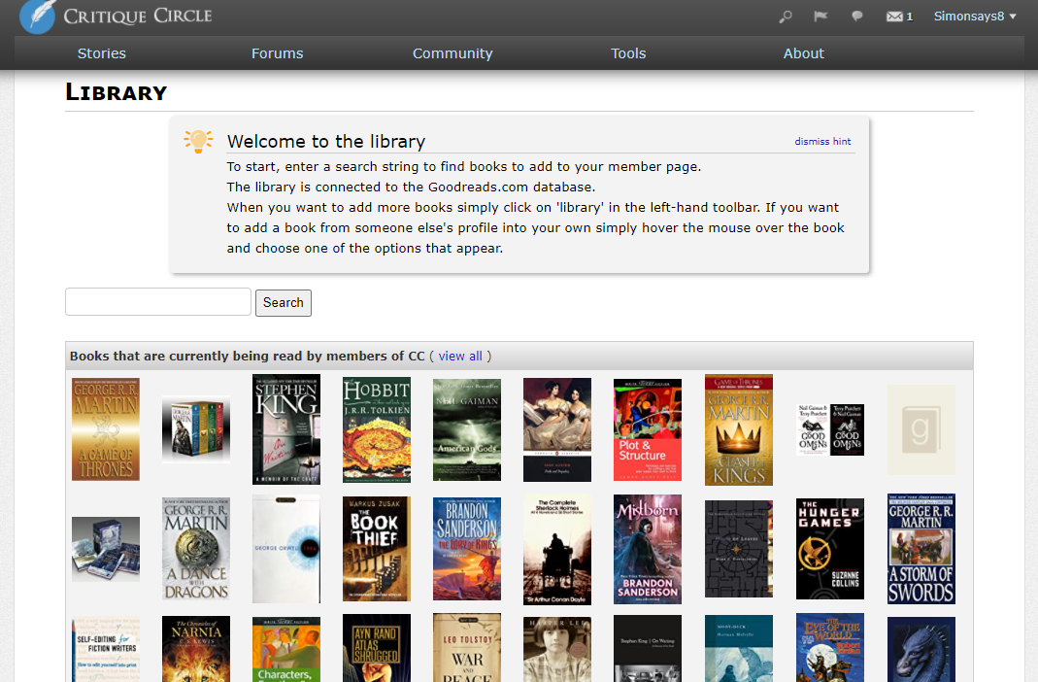Viewport: 1038px width, 682px height.
Task: Click the view all books link
Action: [460, 357]
